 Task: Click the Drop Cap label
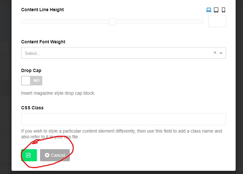[x=31, y=70]
